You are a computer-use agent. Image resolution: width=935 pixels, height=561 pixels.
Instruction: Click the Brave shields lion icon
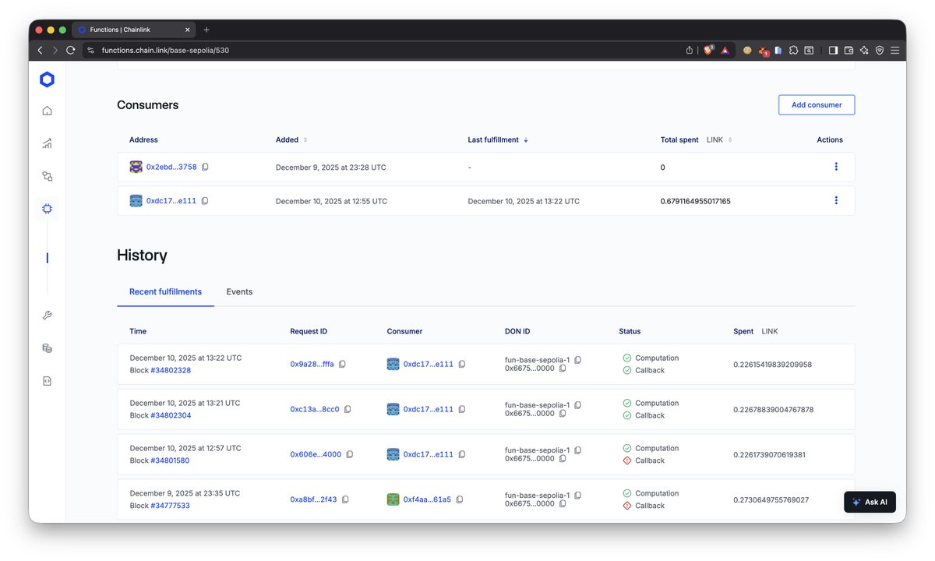coord(708,50)
